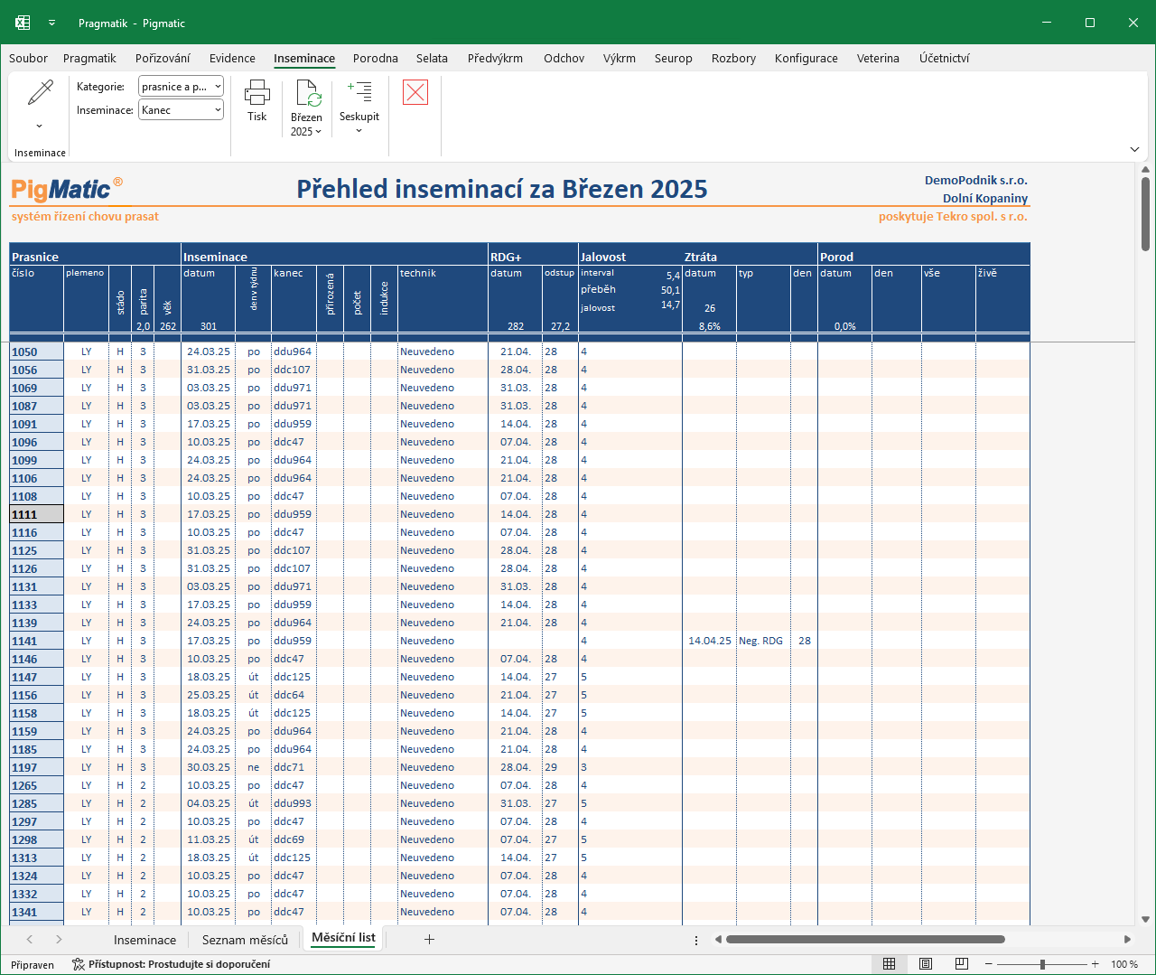Print with the Tisk printer icon
Viewport: 1156px width, 975px height.
click(257, 92)
